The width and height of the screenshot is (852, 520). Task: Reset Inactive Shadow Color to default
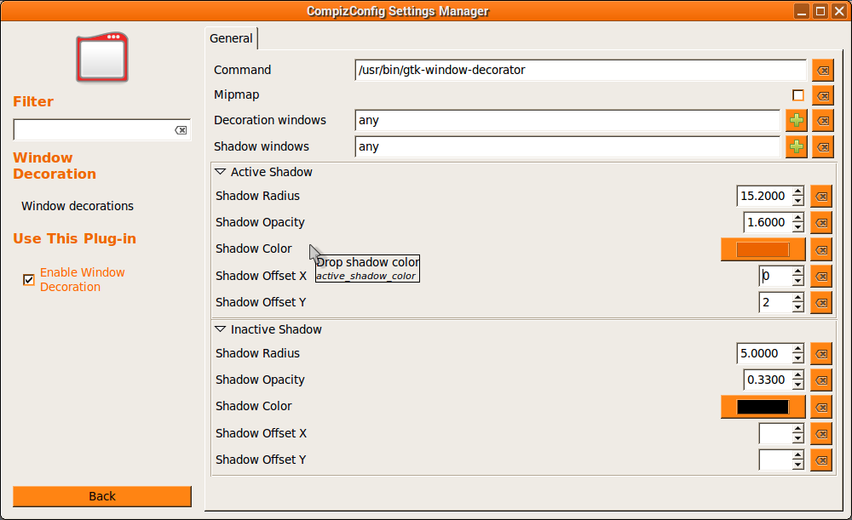point(821,407)
